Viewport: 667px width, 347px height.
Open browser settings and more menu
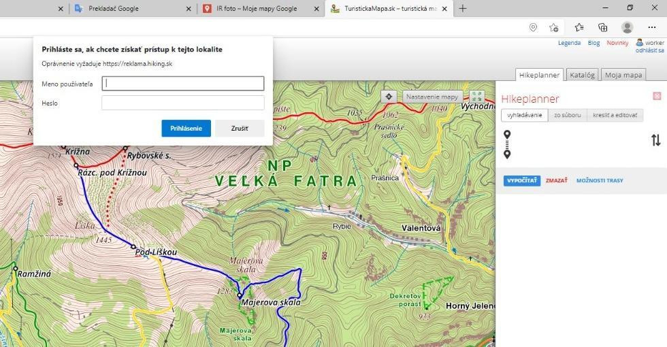(x=652, y=27)
